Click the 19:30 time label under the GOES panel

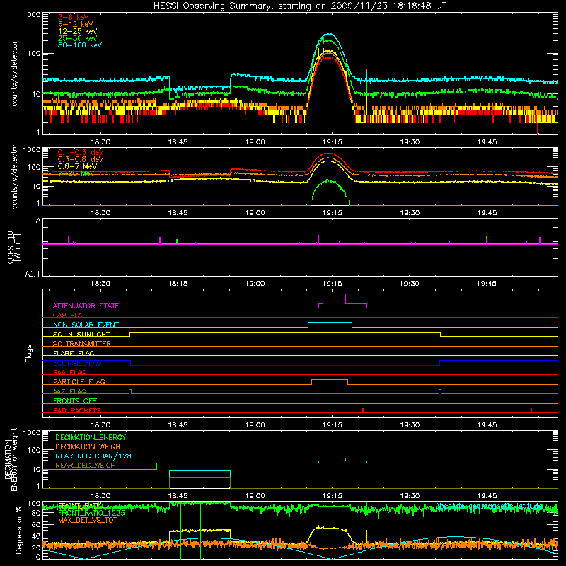pyautogui.click(x=410, y=284)
